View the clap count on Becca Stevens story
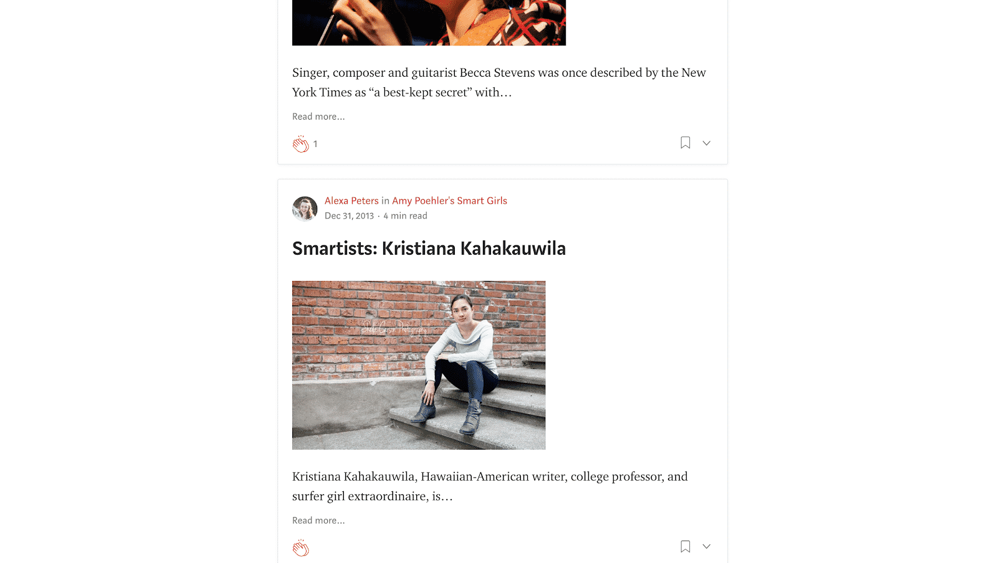This screenshot has height=563, width=997. pos(315,144)
